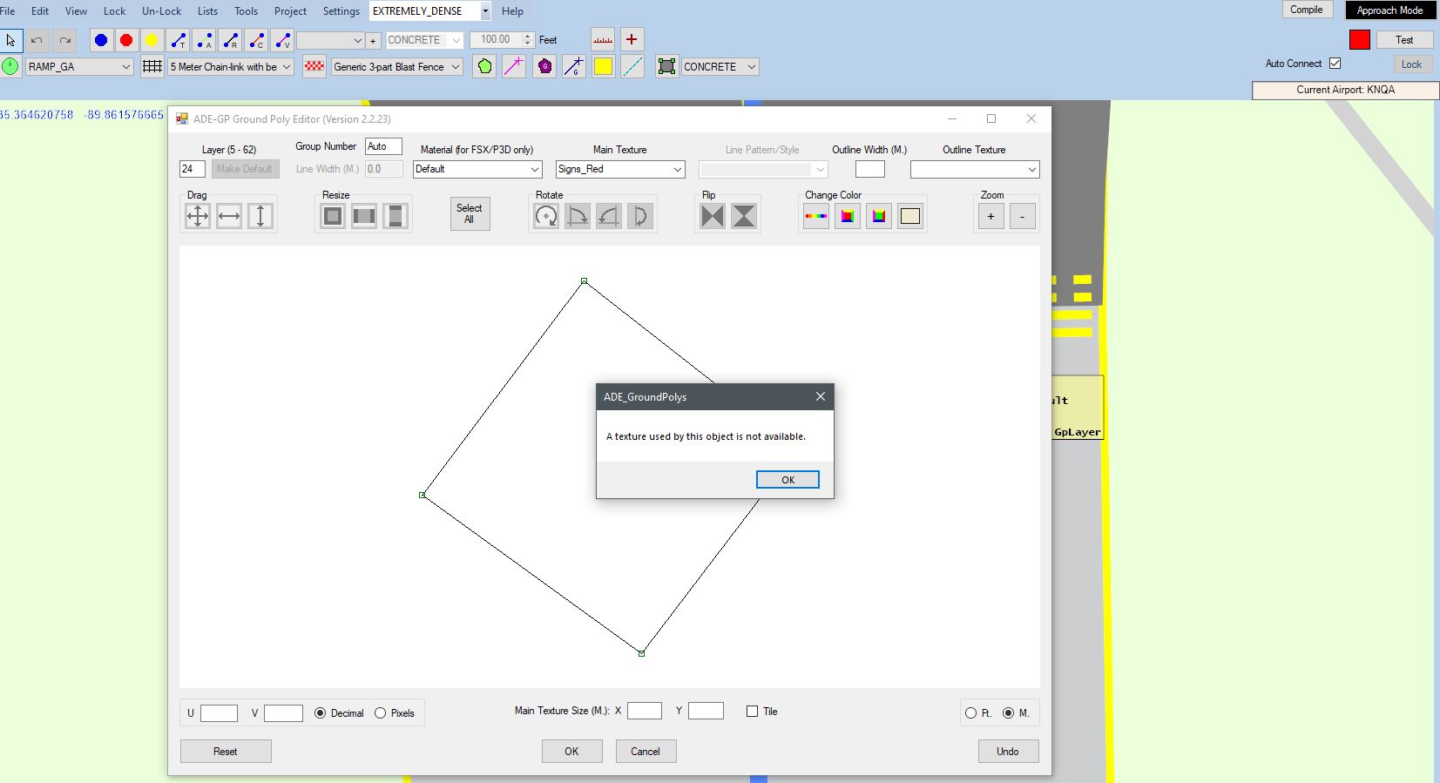The width and height of the screenshot is (1440, 783).
Task: Click the purple polygon tool icon
Action: (544, 66)
